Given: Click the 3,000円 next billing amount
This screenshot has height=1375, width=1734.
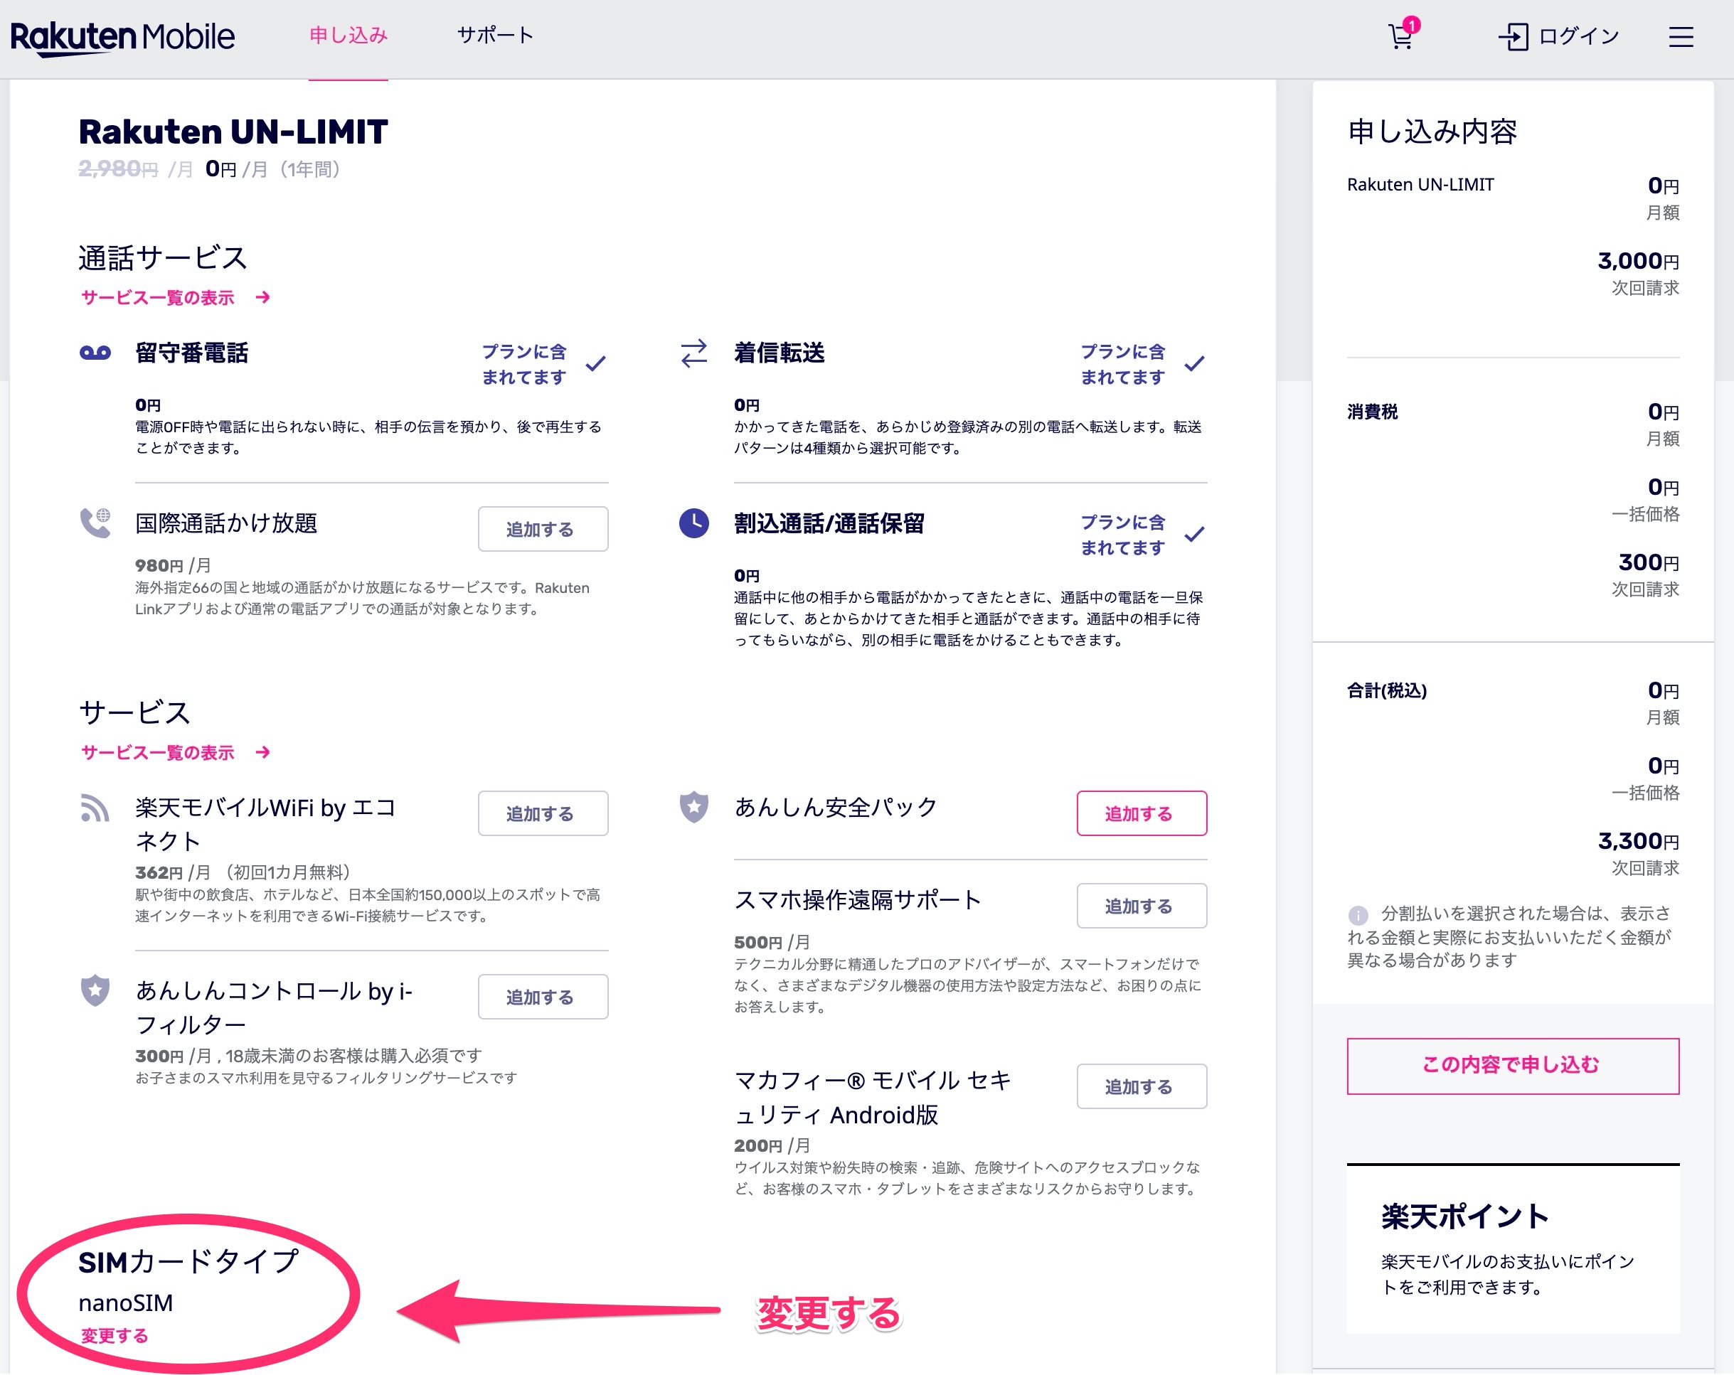Looking at the screenshot, I should tap(1638, 260).
